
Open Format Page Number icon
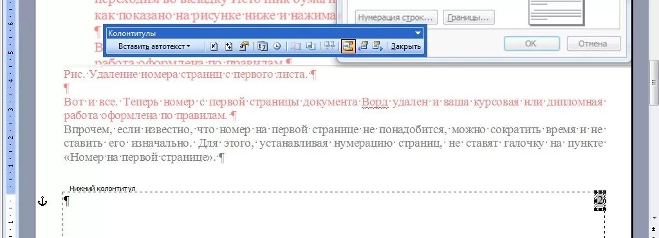(244, 46)
